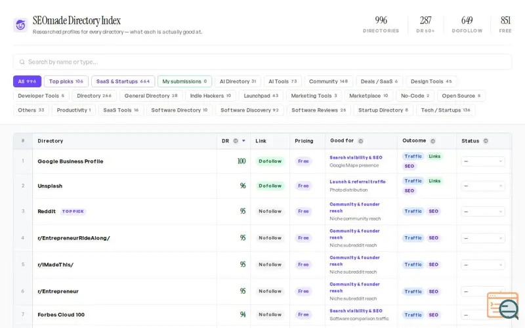Open the r/IMadeThis/ entry
The width and height of the screenshot is (525, 328).
coord(56,265)
